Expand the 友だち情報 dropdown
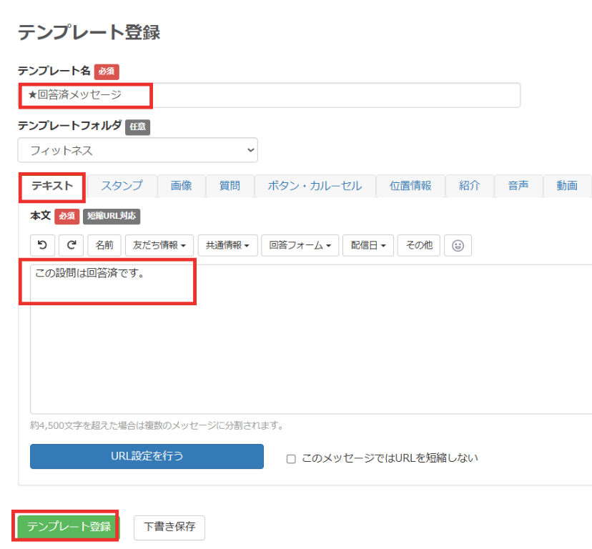 pos(159,245)
